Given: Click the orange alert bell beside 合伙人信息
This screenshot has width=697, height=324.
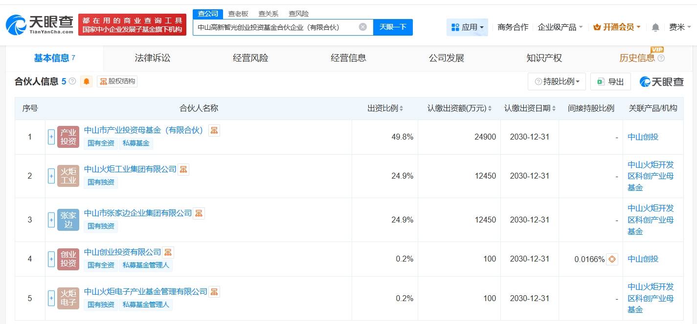Looking at the screenshot, I should pyautogui.click(x=87, y=81).
